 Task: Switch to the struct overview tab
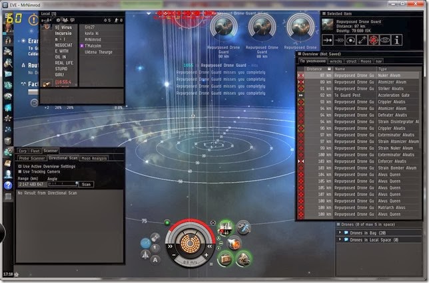351,61
